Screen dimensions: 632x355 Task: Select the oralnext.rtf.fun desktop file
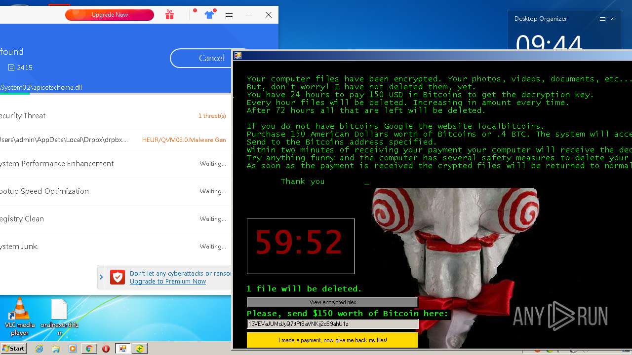click(59, 318)
